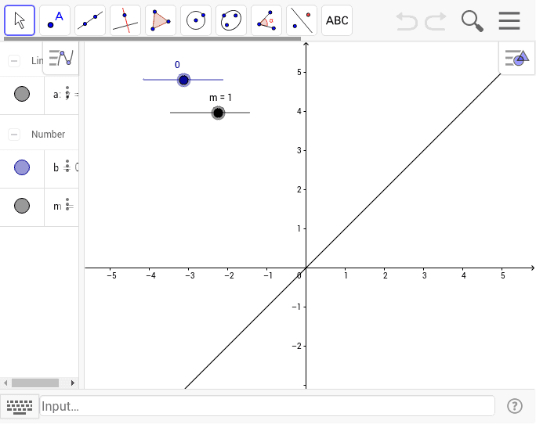Toggle visibility of slider b
536x424 pixels.
(x=22, y=167)
